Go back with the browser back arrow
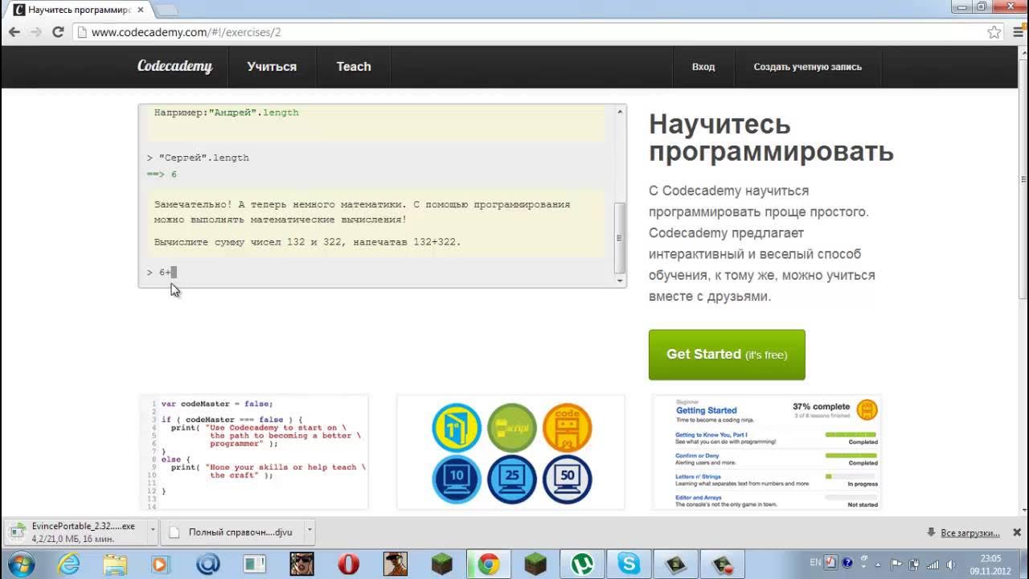Viewport: 1029px width, 579px height. (x=14, y=32)
